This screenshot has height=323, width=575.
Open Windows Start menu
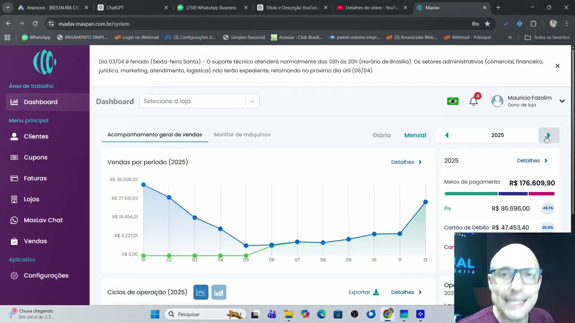tap(155, 314)
